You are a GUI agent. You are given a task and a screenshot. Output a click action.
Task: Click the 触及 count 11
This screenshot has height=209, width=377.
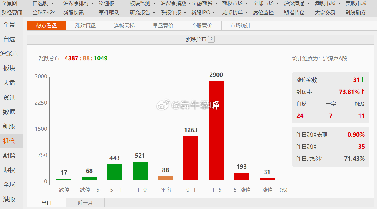tap(362, 116)
